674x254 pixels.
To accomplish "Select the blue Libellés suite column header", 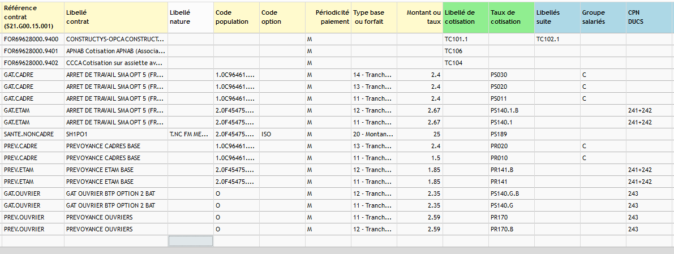I will [557, 18].
